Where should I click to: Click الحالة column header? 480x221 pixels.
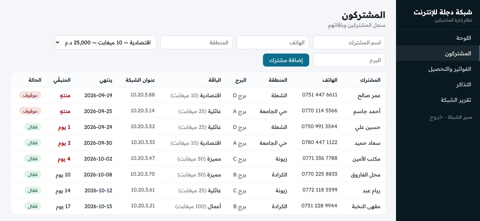pos(35,80)
